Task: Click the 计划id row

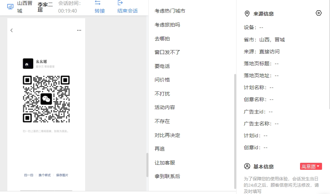Action: coord(256,136)
